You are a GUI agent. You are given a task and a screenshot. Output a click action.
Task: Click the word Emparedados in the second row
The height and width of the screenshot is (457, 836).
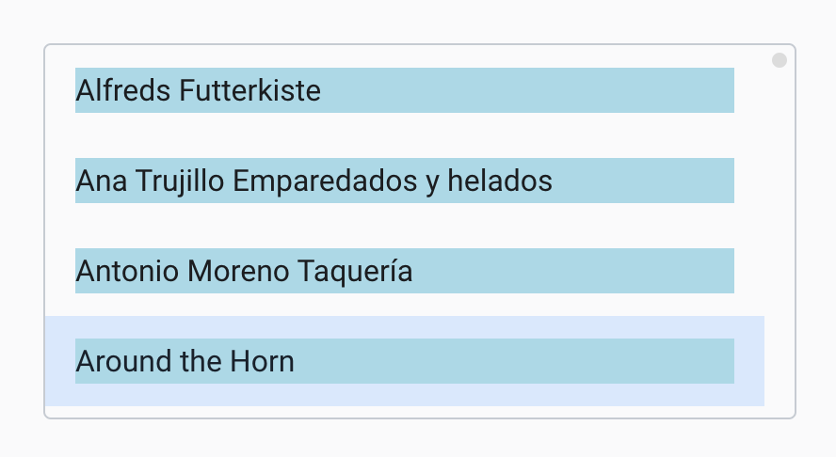325,181
